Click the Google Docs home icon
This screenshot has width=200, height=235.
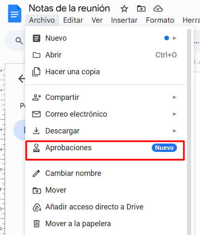pyautogui.click(x=15, y=13)
